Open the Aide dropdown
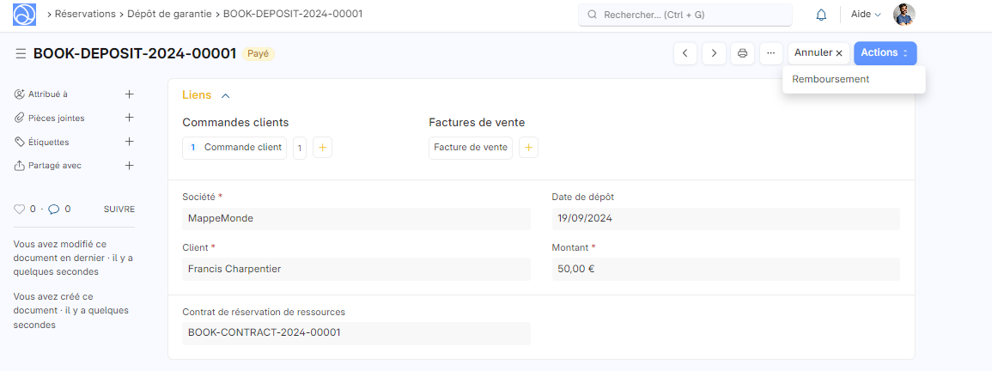Screen dimensions: 992x371 [865, 15]
